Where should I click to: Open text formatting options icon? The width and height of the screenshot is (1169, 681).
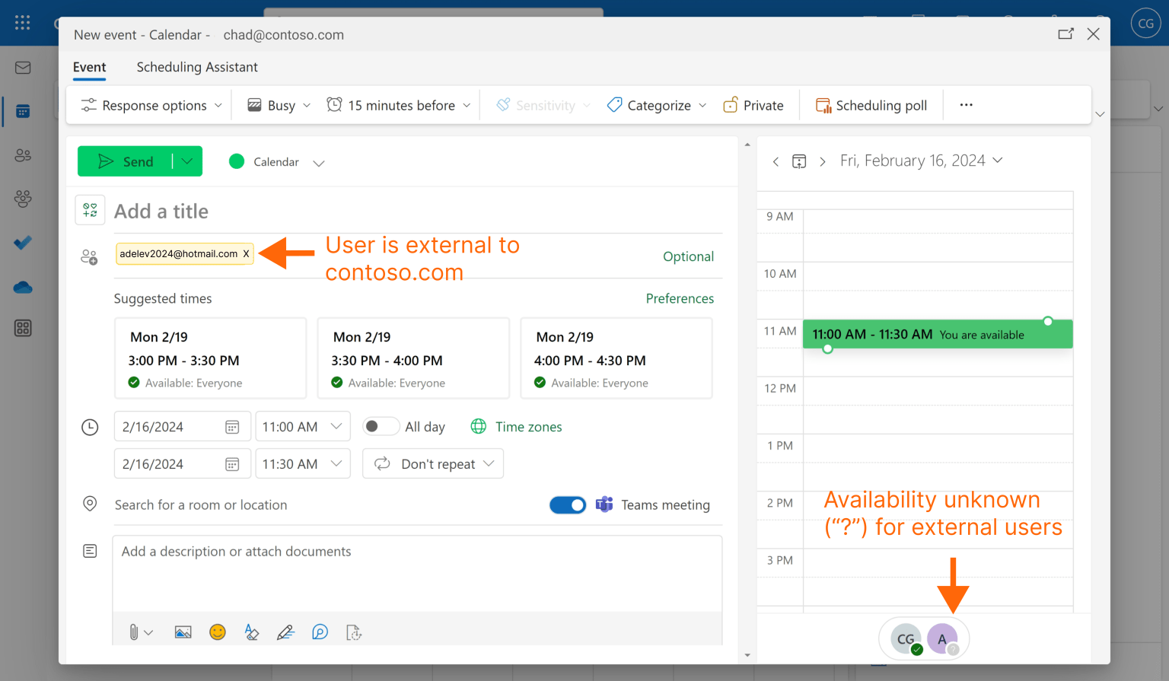(x=252, y=632)
